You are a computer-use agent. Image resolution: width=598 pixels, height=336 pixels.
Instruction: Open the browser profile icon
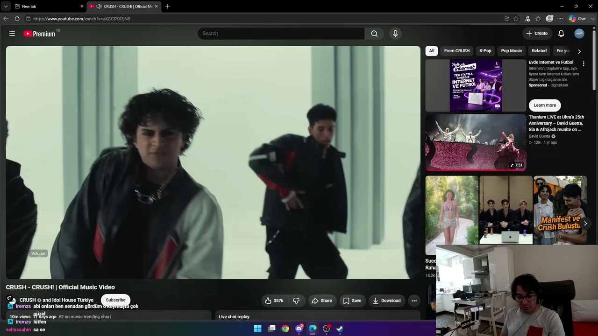[x=549, y=19]
